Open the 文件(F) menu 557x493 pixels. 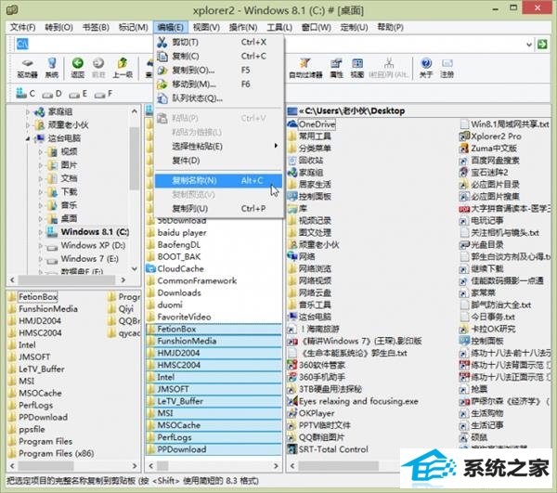pos(22,27)
